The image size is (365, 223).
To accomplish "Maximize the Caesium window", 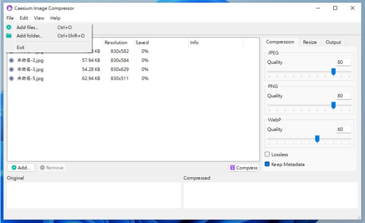I will point(335,8).
